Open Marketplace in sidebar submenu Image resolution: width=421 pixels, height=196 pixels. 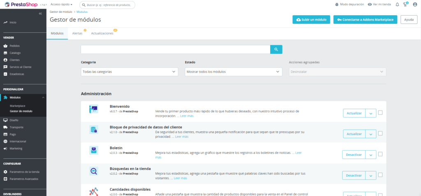click(x=17, y=106)
